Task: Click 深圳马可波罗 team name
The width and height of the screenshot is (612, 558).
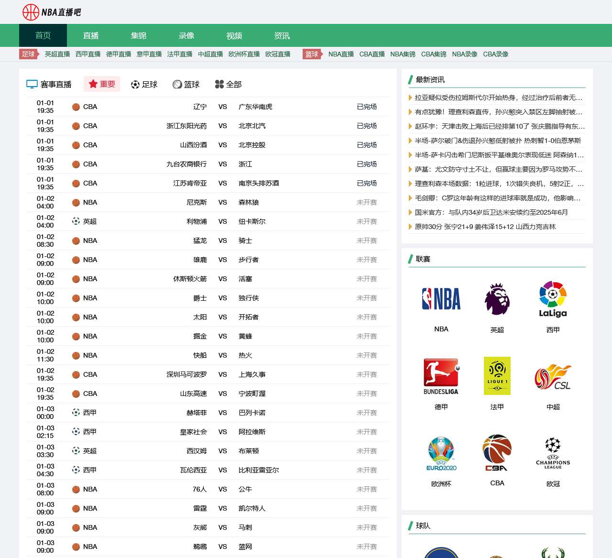Action: click(186, 374)
